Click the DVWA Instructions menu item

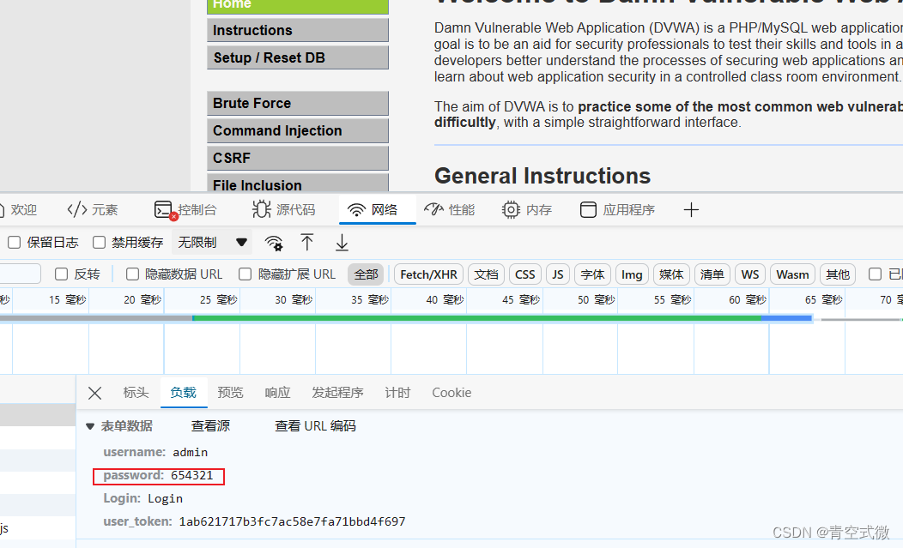coord(298,31)
